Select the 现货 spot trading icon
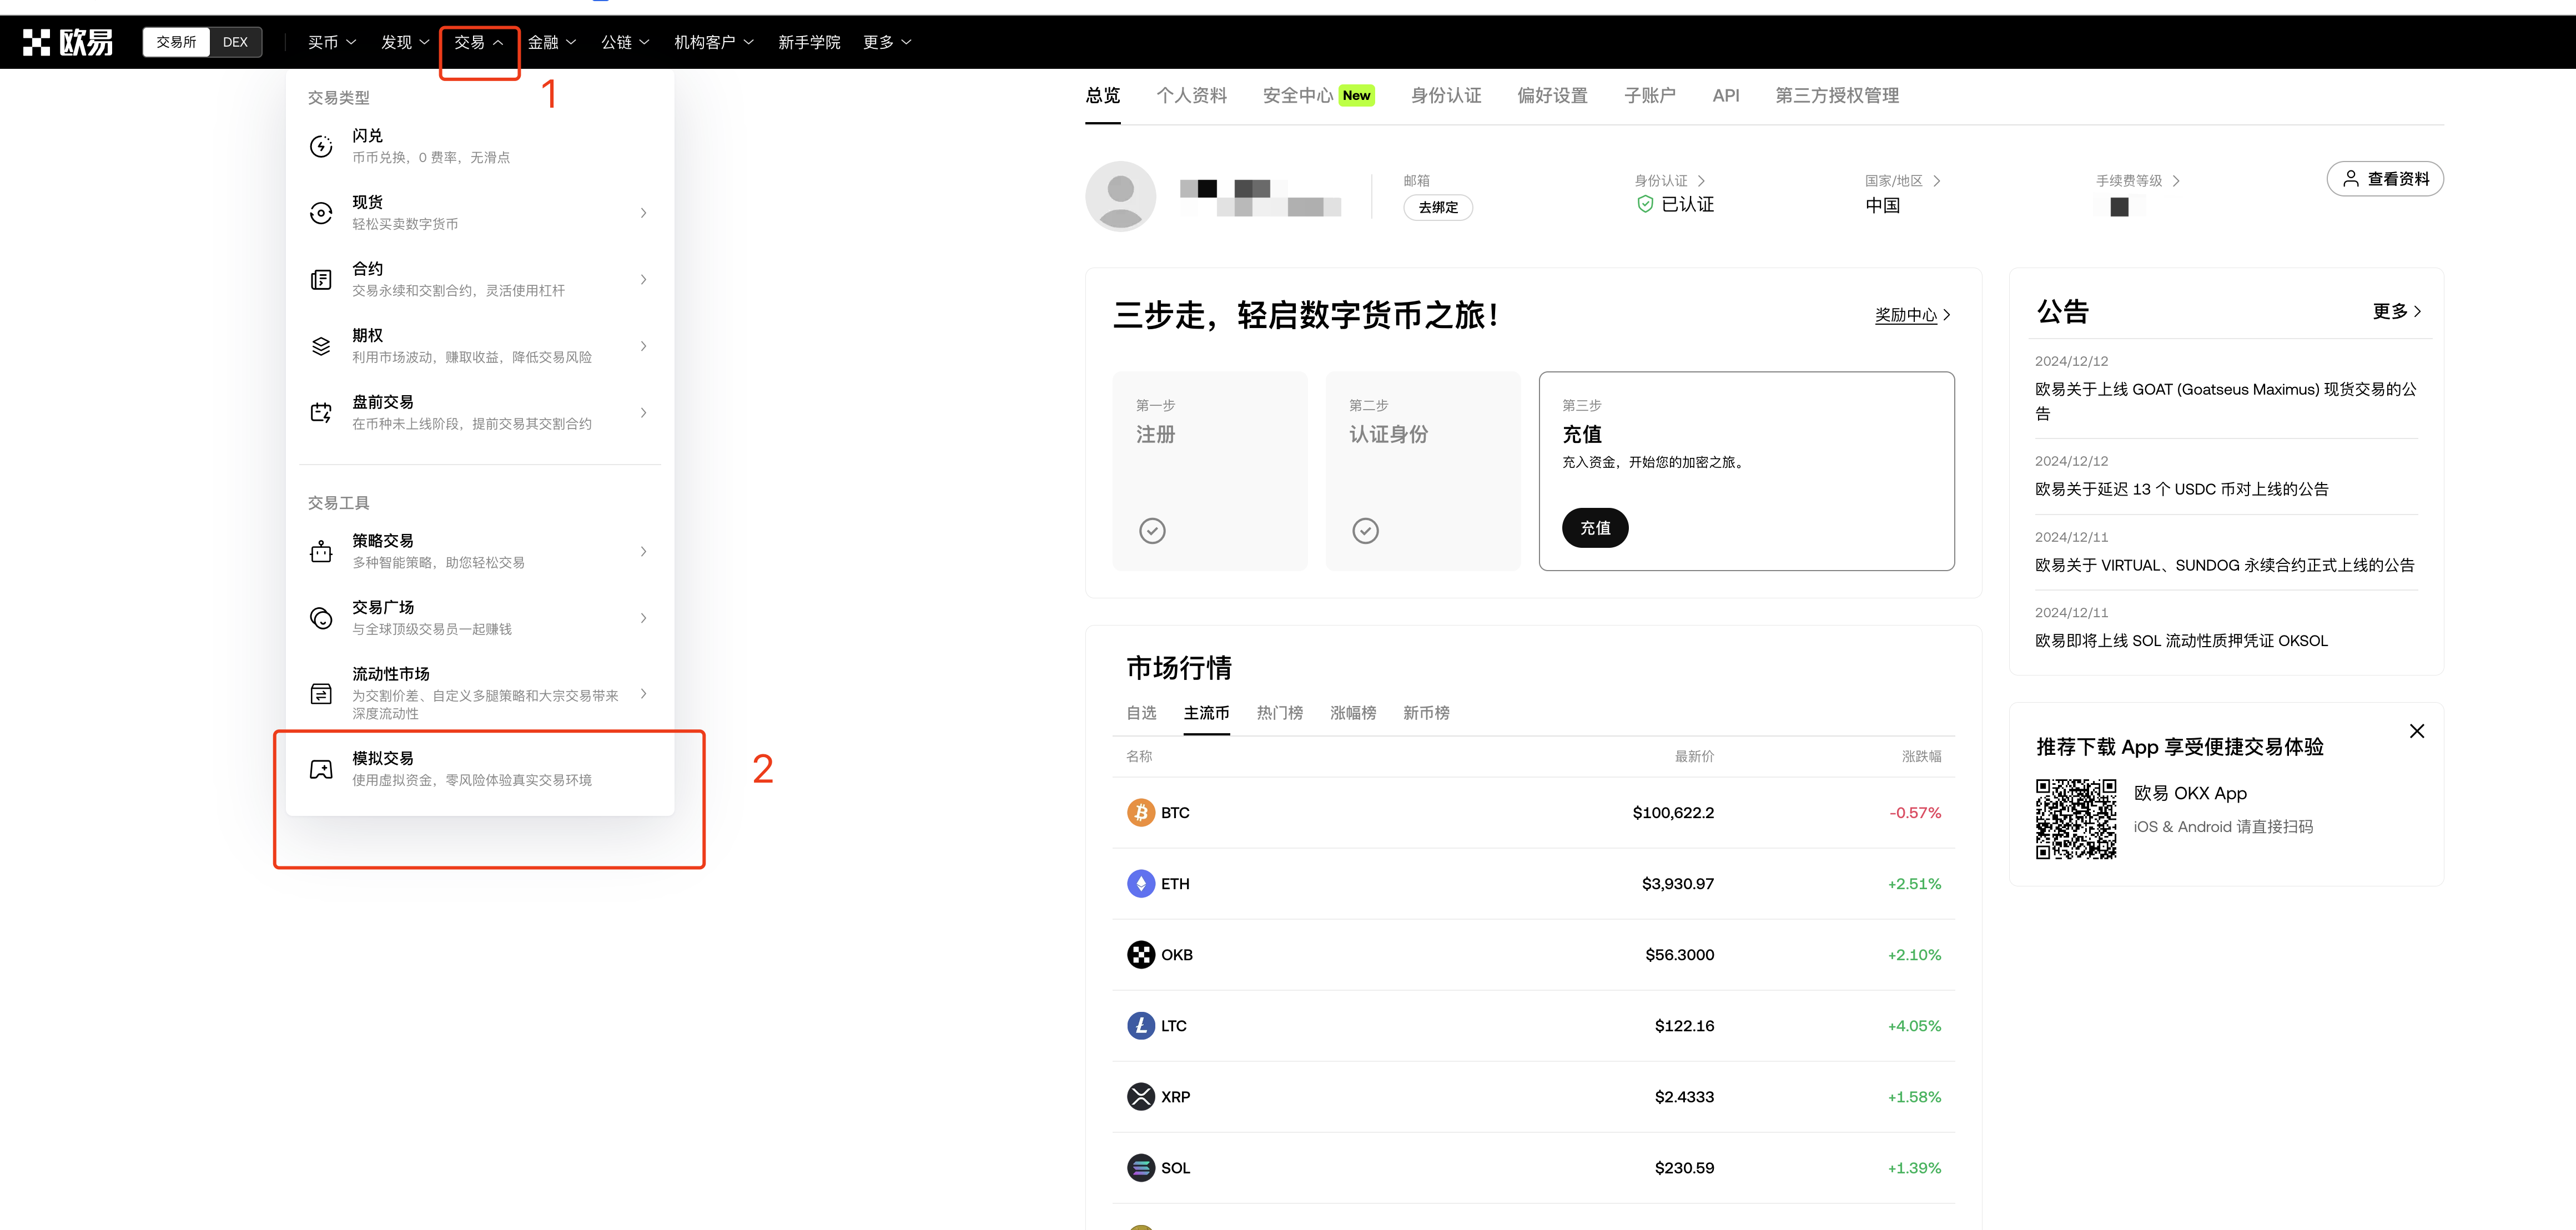The width and height of the screenshot is (2576, 1230). [x=321, y=213]
